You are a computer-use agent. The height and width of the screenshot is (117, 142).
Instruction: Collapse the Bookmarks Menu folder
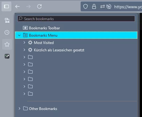[19, 35]
